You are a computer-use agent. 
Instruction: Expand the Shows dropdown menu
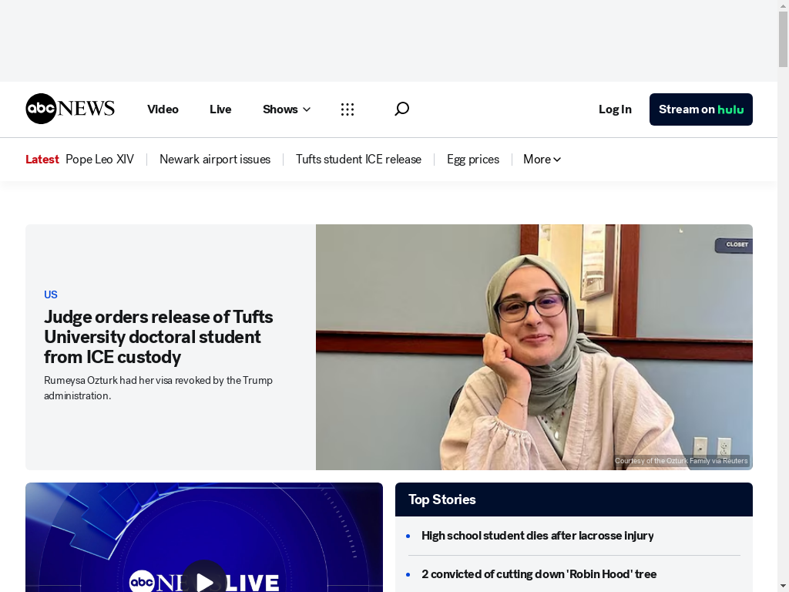point(287,109)
